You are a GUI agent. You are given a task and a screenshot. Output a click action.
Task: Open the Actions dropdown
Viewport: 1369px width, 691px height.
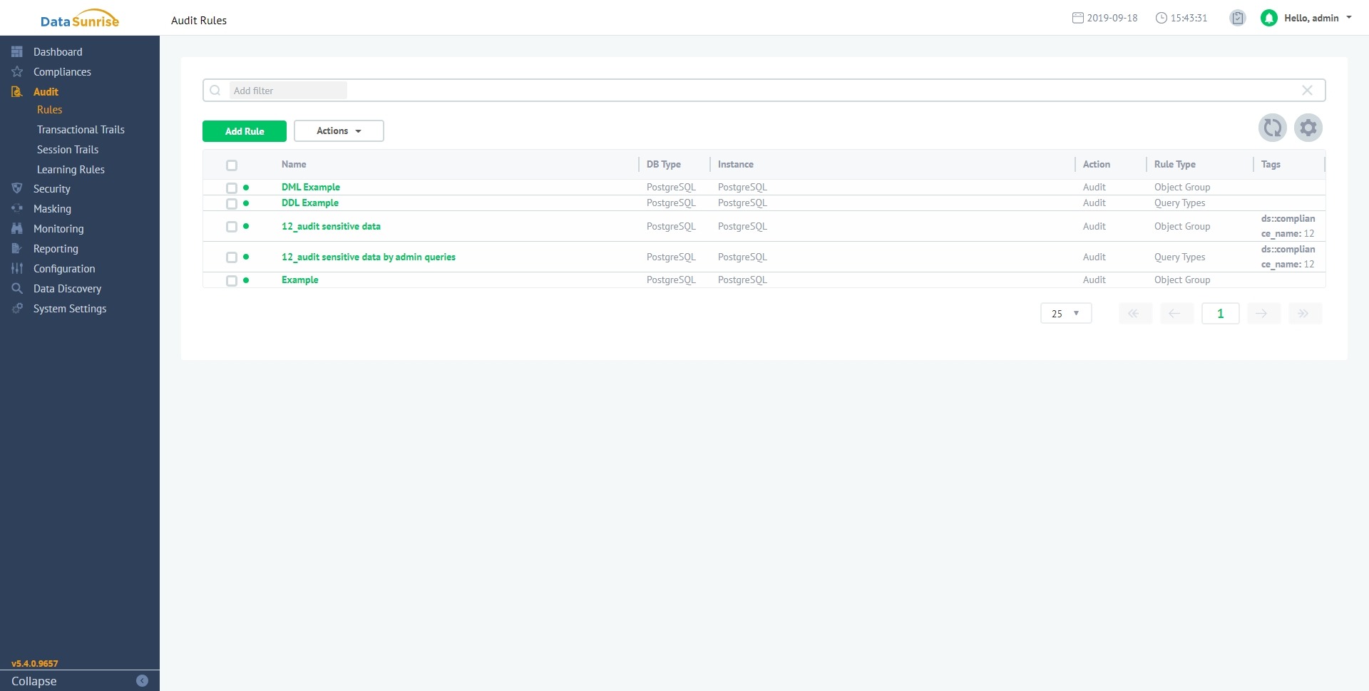(x=339, y=130)
